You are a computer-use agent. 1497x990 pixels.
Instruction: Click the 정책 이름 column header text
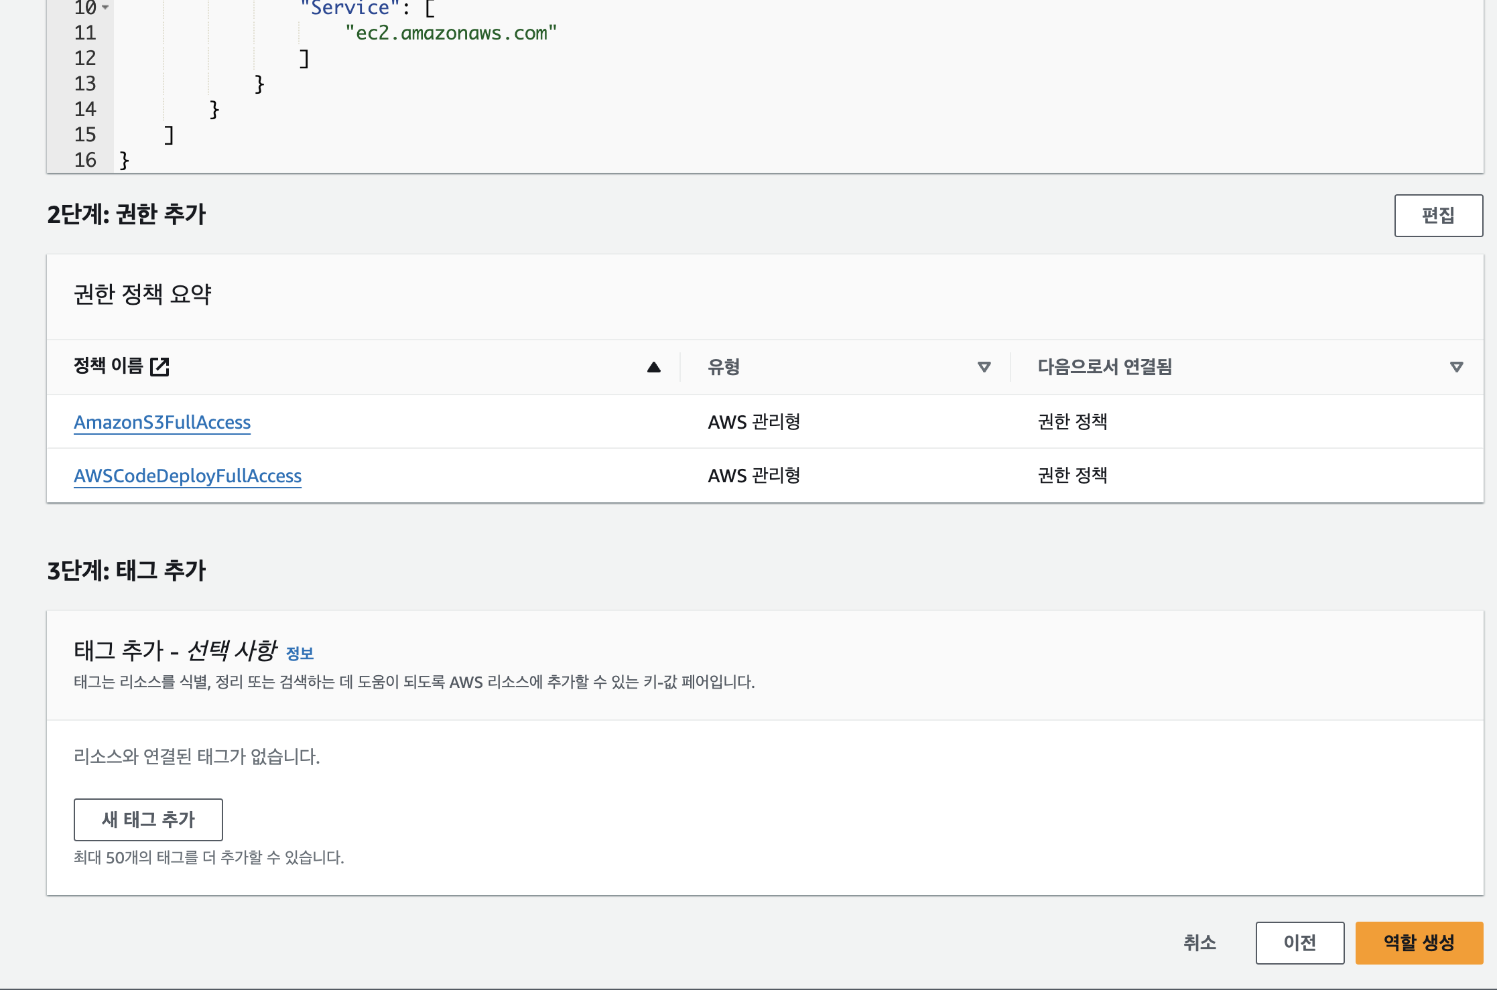click(x=108, y=366)
